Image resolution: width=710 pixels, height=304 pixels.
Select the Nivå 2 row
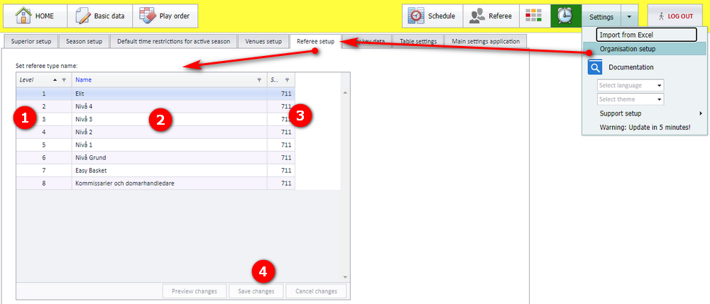coord(155,133)
